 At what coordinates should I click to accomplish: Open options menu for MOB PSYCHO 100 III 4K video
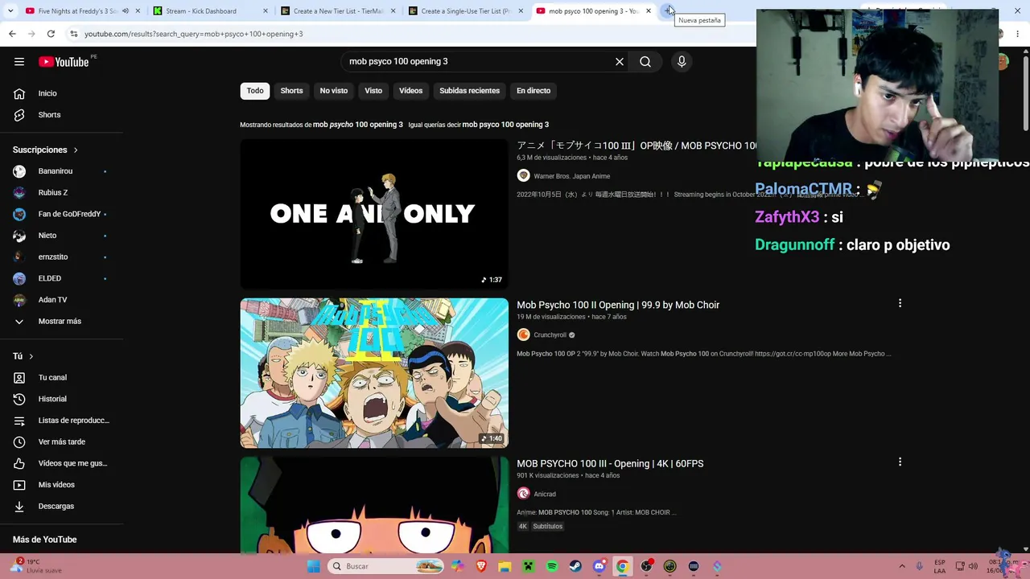coord(900,462)
